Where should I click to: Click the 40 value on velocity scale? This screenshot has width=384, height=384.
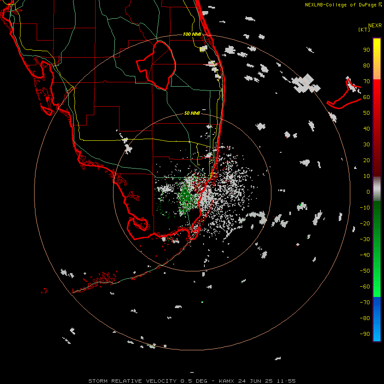coord(367,128)
